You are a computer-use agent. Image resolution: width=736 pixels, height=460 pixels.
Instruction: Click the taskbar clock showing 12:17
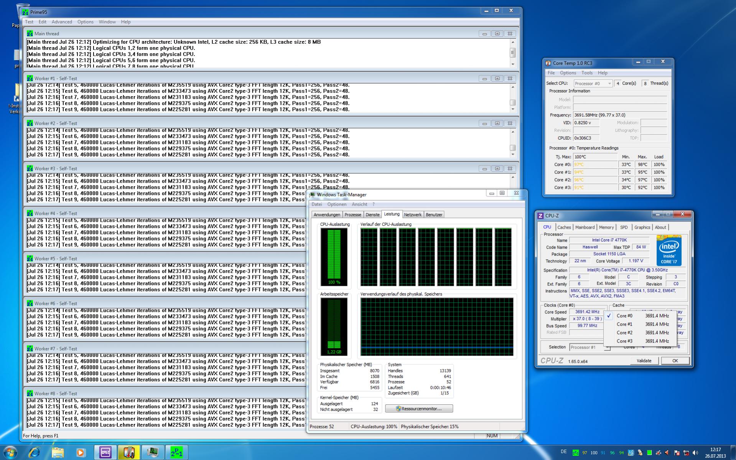click(715, 453)
